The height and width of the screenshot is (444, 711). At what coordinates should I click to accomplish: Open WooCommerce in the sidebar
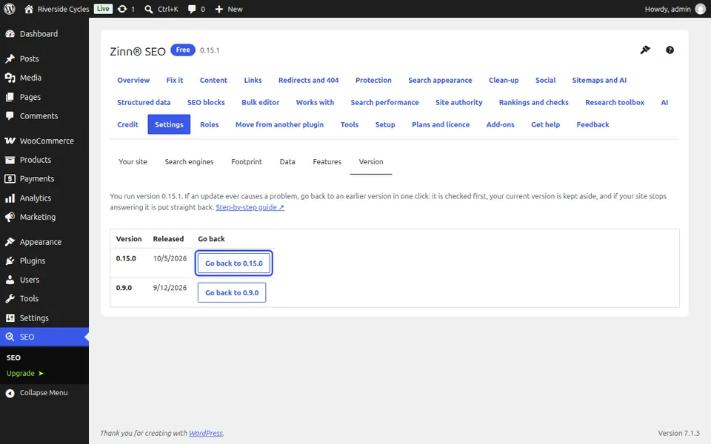(x=44, y=141)
